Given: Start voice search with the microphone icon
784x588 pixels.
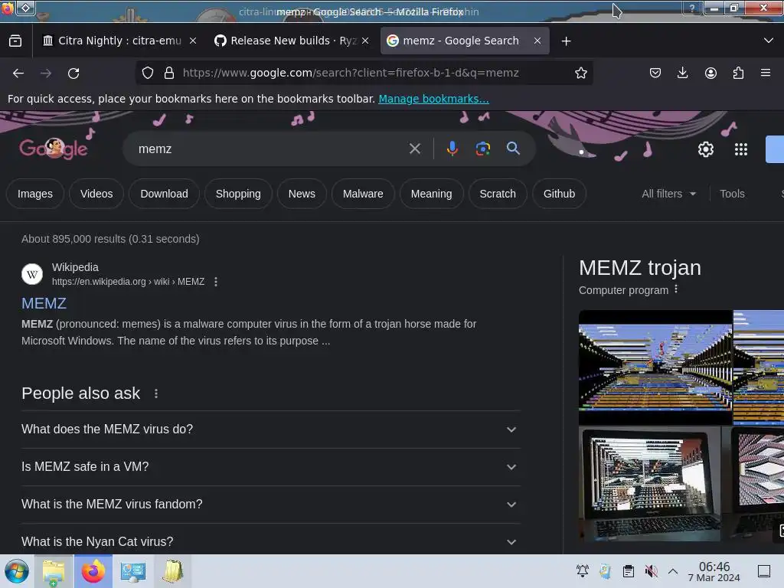Looking at the screenshot, I should [452, 149].
